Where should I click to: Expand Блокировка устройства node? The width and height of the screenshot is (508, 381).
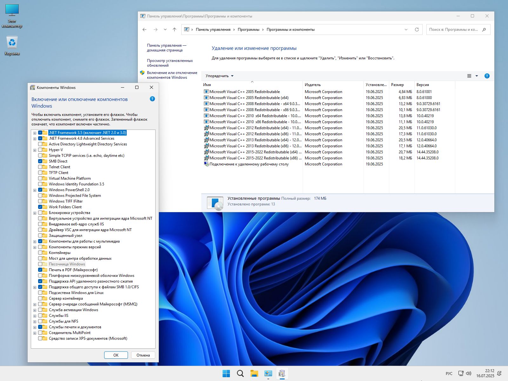tap(35, 213)
